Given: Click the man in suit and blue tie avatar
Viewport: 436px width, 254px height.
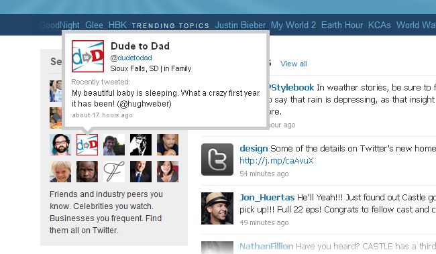Looking at the screenshot, I should point(141,172).
